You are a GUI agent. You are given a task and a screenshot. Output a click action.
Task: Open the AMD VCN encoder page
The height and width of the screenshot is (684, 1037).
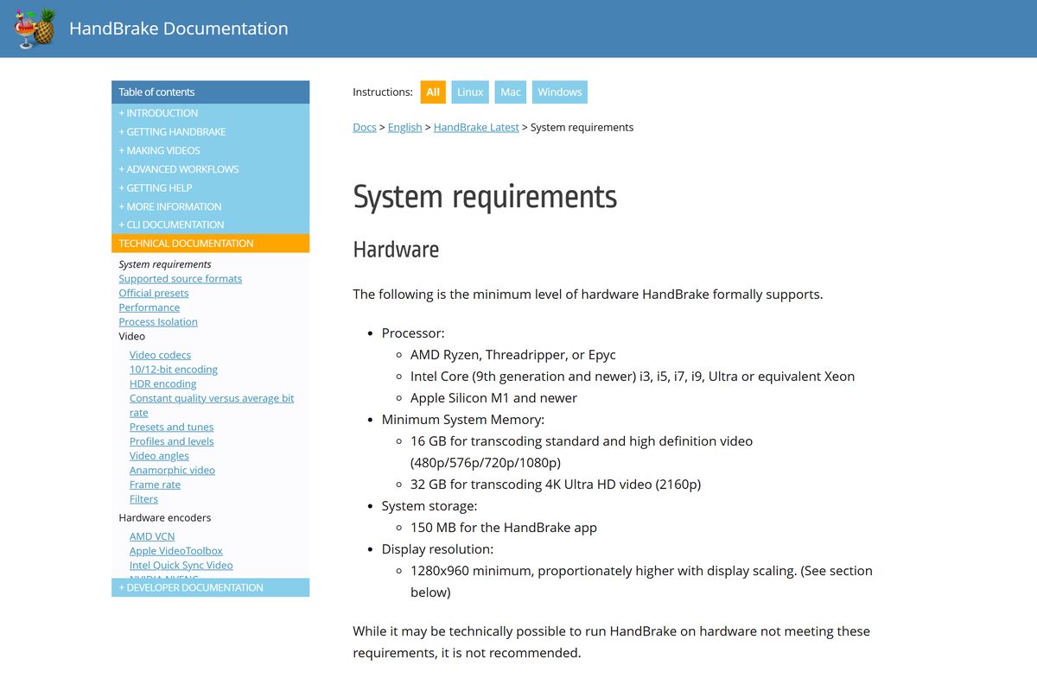152,536
